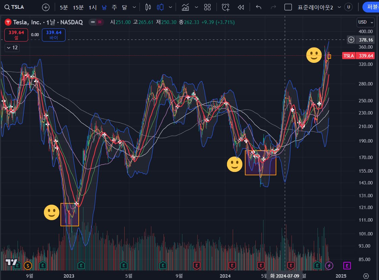Click the blue 339.64 바이 buy button
The width and height of the screenshot is (379, 280).
point(54,35)
